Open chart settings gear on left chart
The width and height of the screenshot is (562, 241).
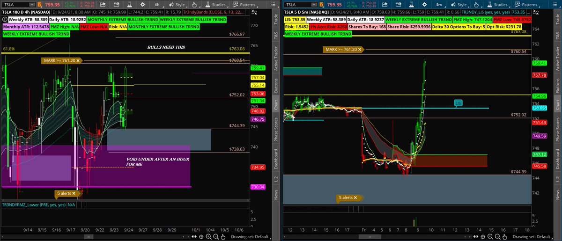(x=143, y=4)
